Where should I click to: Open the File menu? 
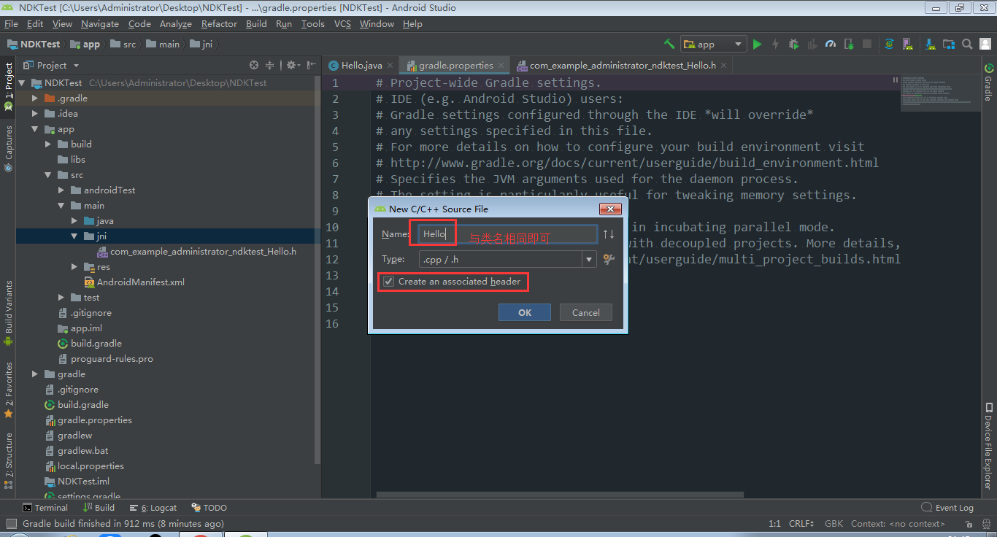(x=11, y=23)
